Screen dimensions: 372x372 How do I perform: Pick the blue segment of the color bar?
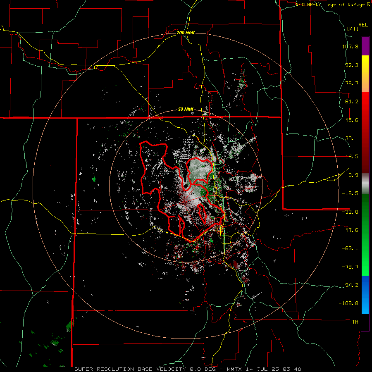tap(365, 295)
